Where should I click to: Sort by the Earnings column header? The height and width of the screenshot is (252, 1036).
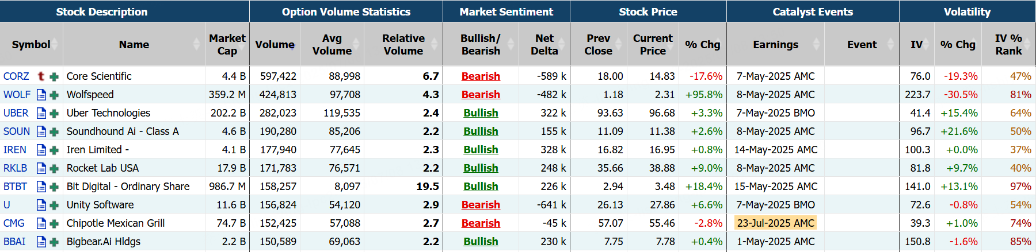775,45
